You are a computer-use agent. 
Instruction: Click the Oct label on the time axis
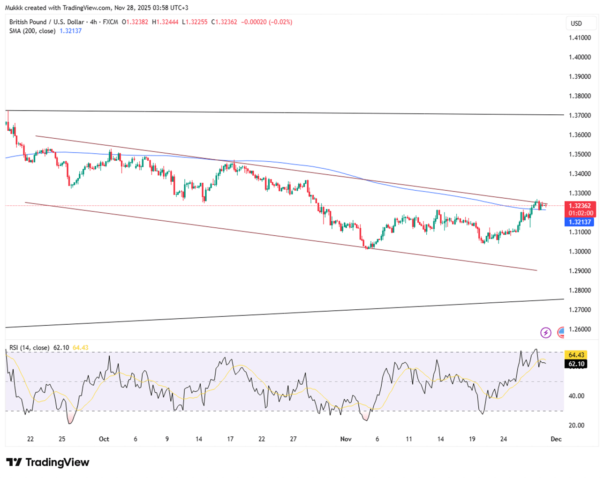[x=104, y=439]
